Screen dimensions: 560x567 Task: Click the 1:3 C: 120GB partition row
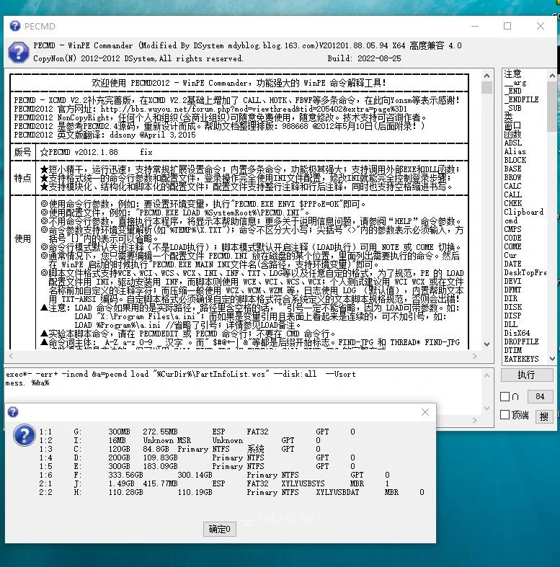coord(180,449)
